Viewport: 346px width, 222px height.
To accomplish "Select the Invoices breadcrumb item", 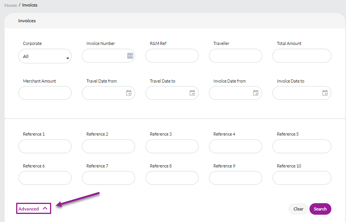I will [x=30, y=5].
